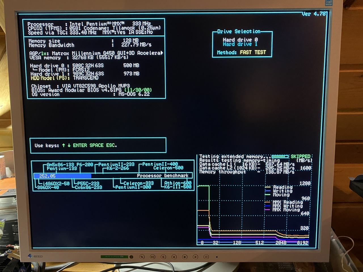Click the OS version MS-DOS 6.22 row
The image size is (363, 272).
coord(90,94)
